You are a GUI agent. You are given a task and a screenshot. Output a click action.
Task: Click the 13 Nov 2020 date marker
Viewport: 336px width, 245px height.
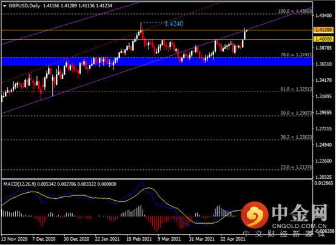14,239
